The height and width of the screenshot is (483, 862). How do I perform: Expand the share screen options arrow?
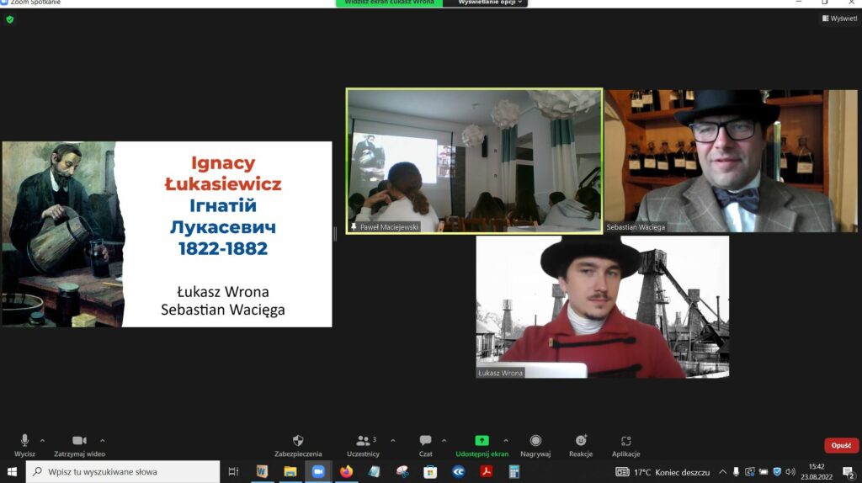[x=505, y=440]
